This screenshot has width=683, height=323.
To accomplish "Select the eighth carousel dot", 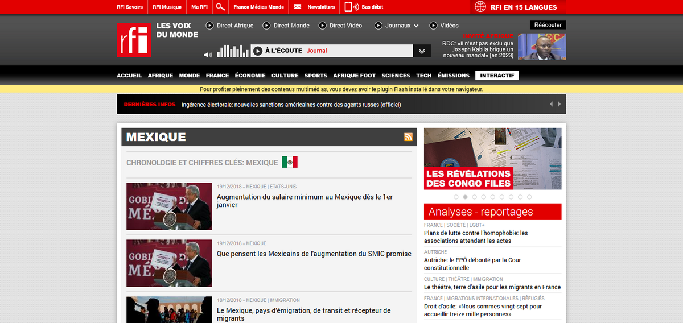I will [x=520, y=197].
